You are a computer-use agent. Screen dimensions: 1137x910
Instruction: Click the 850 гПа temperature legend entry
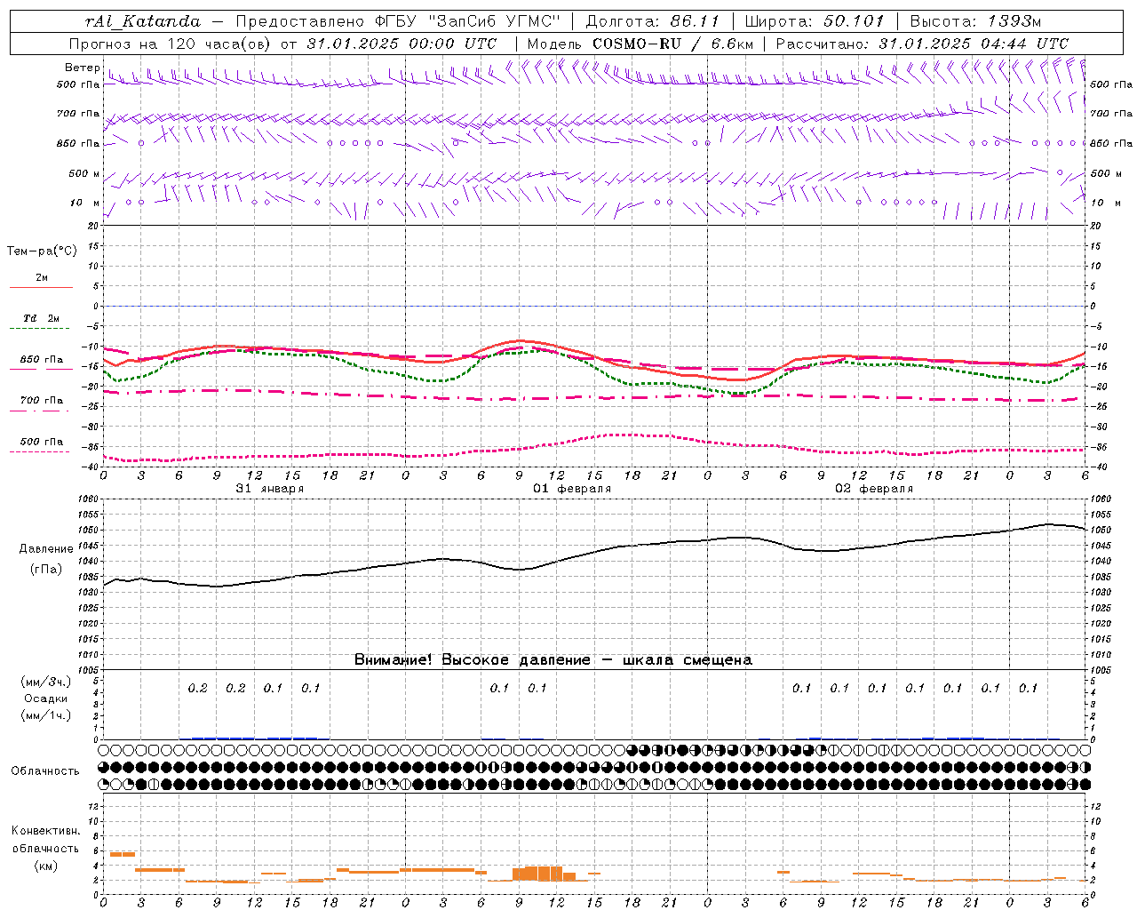(x=42, y=360)
